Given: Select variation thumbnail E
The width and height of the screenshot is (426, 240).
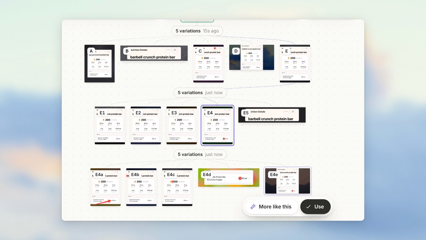Looking at the screenshot, I should click(295, 63).
